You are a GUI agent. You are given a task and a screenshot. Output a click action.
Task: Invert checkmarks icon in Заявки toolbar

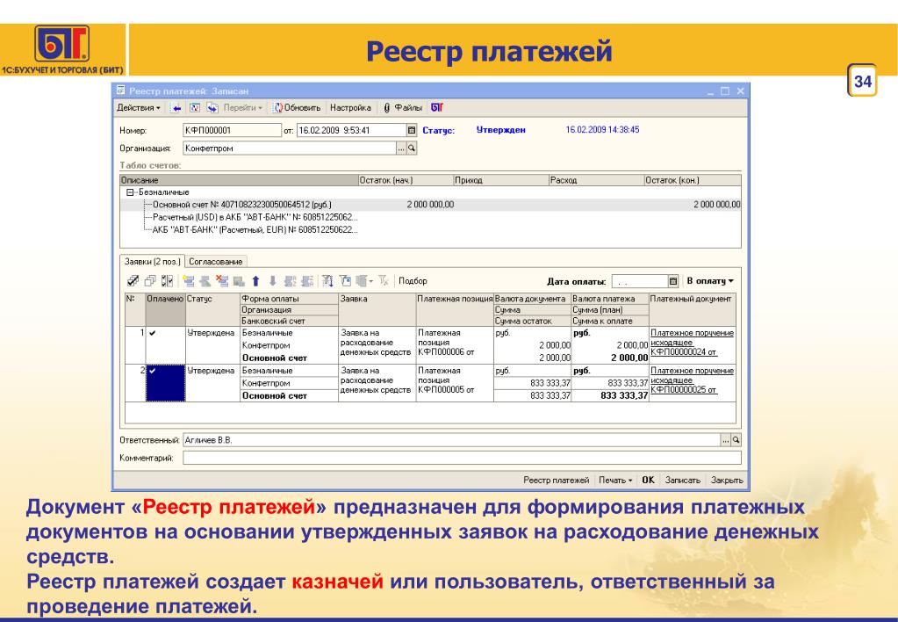168,281
